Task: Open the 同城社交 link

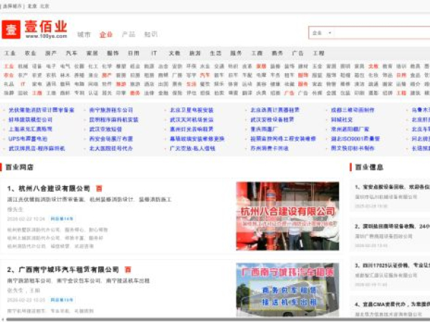Action: 342,119
